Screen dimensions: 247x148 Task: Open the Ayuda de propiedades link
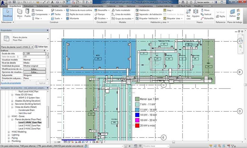[11, 83]
